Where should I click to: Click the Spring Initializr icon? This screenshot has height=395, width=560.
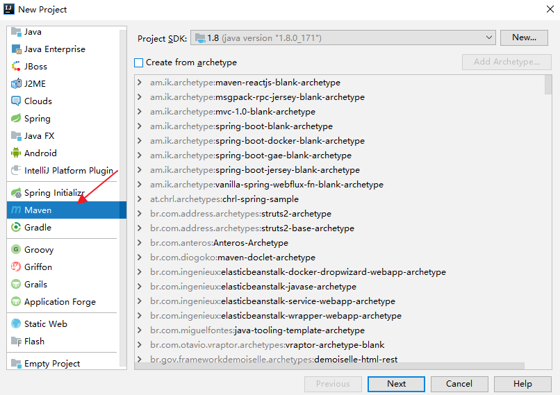pos(16,193)
